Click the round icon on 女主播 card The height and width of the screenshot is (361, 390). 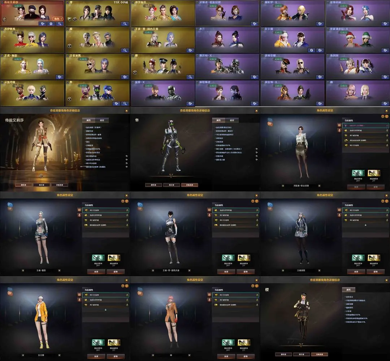311,50
